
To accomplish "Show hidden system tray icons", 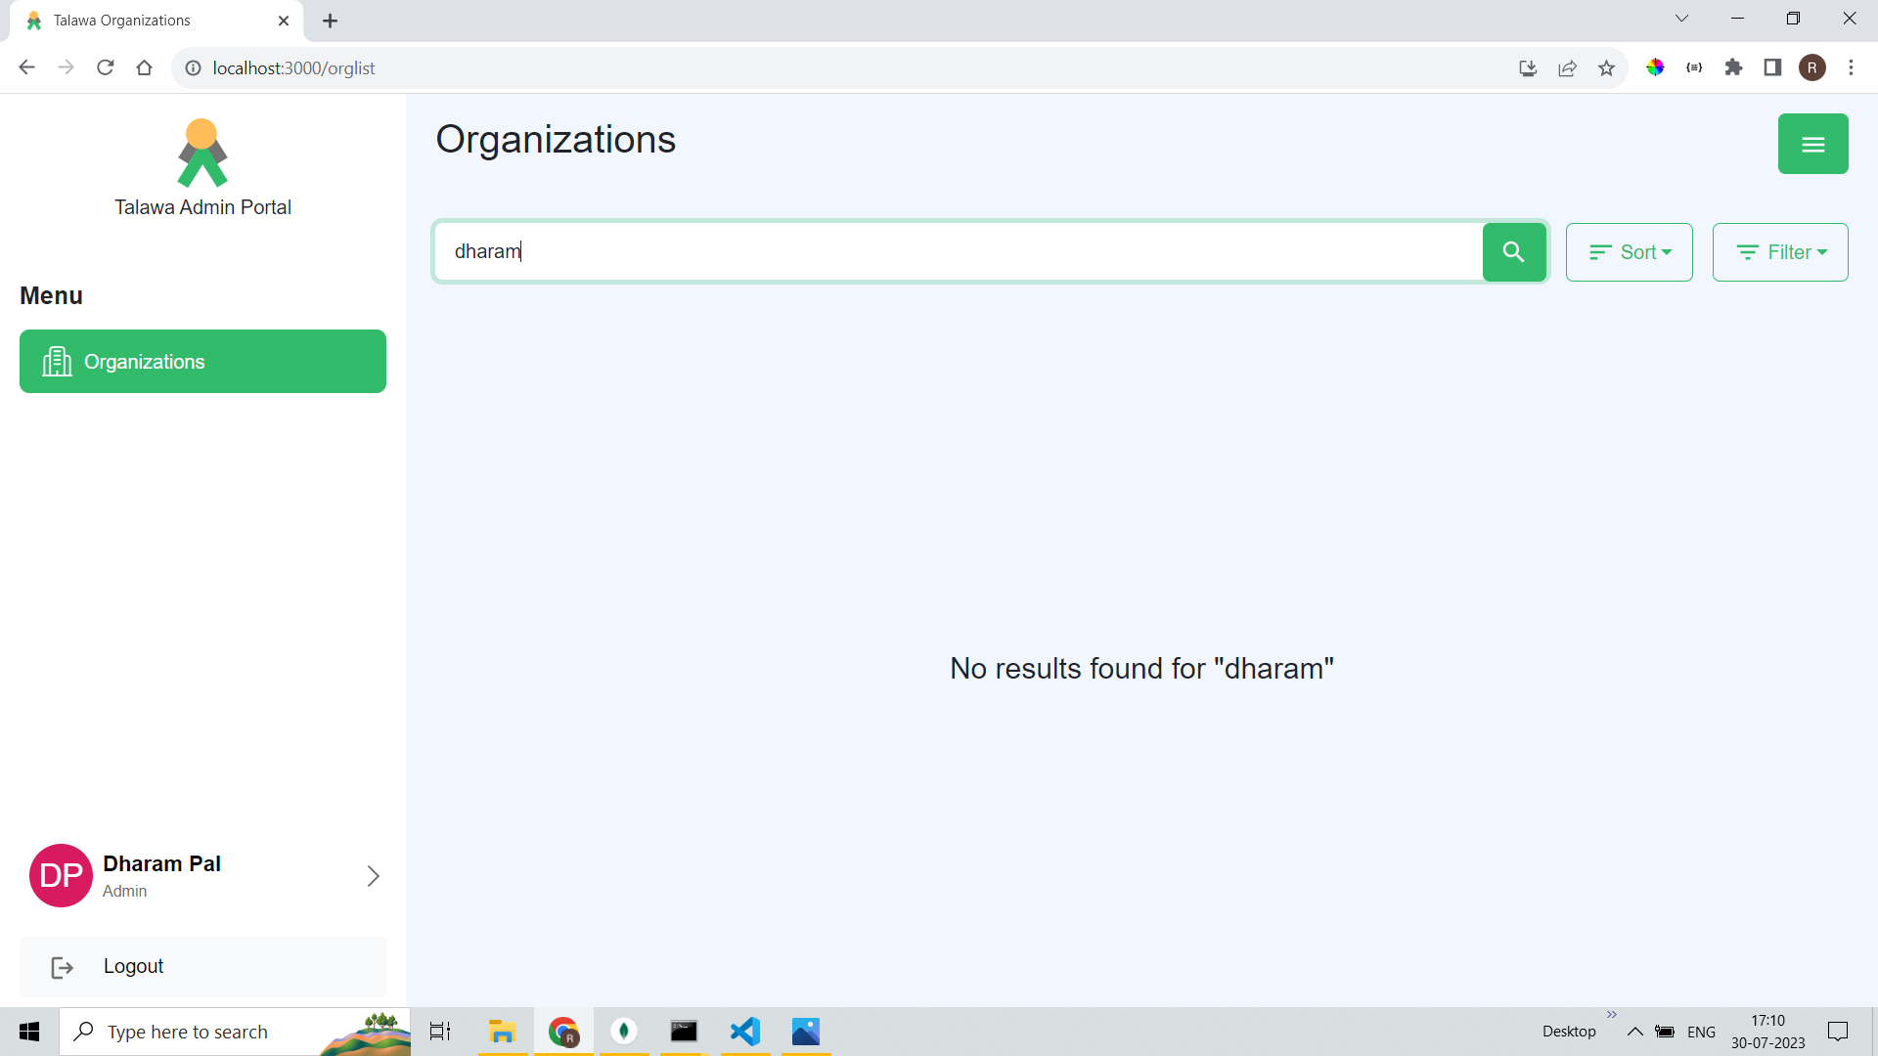I will 1634,1032.
